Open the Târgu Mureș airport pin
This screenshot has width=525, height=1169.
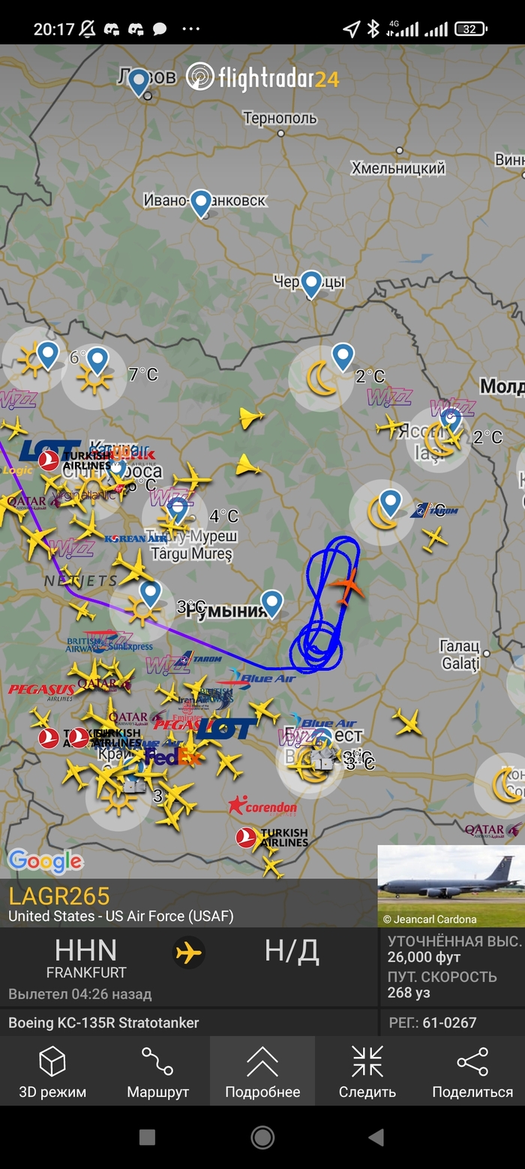(178, 510)
